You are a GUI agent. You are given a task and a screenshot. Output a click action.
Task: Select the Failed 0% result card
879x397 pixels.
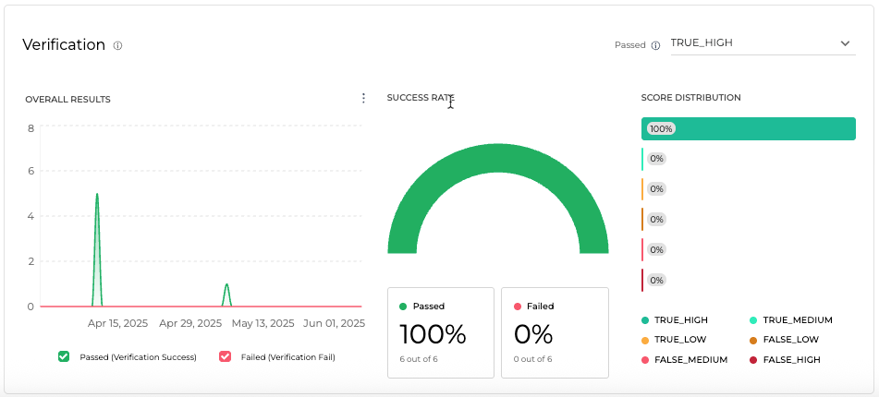[x=555, y=332]
